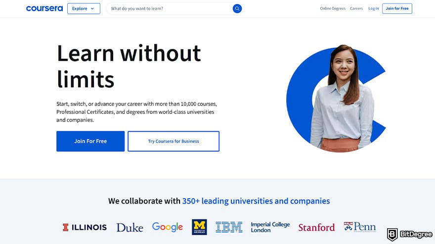Click the blue search magnifier icon
Screen dimensions: 435x244
click(237, 8)
